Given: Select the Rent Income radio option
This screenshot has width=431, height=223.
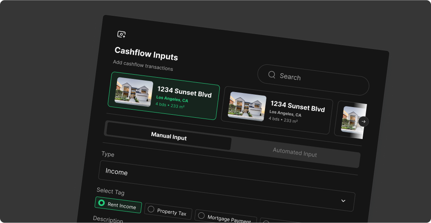Looking at the screenshot, I should (102, 203).
